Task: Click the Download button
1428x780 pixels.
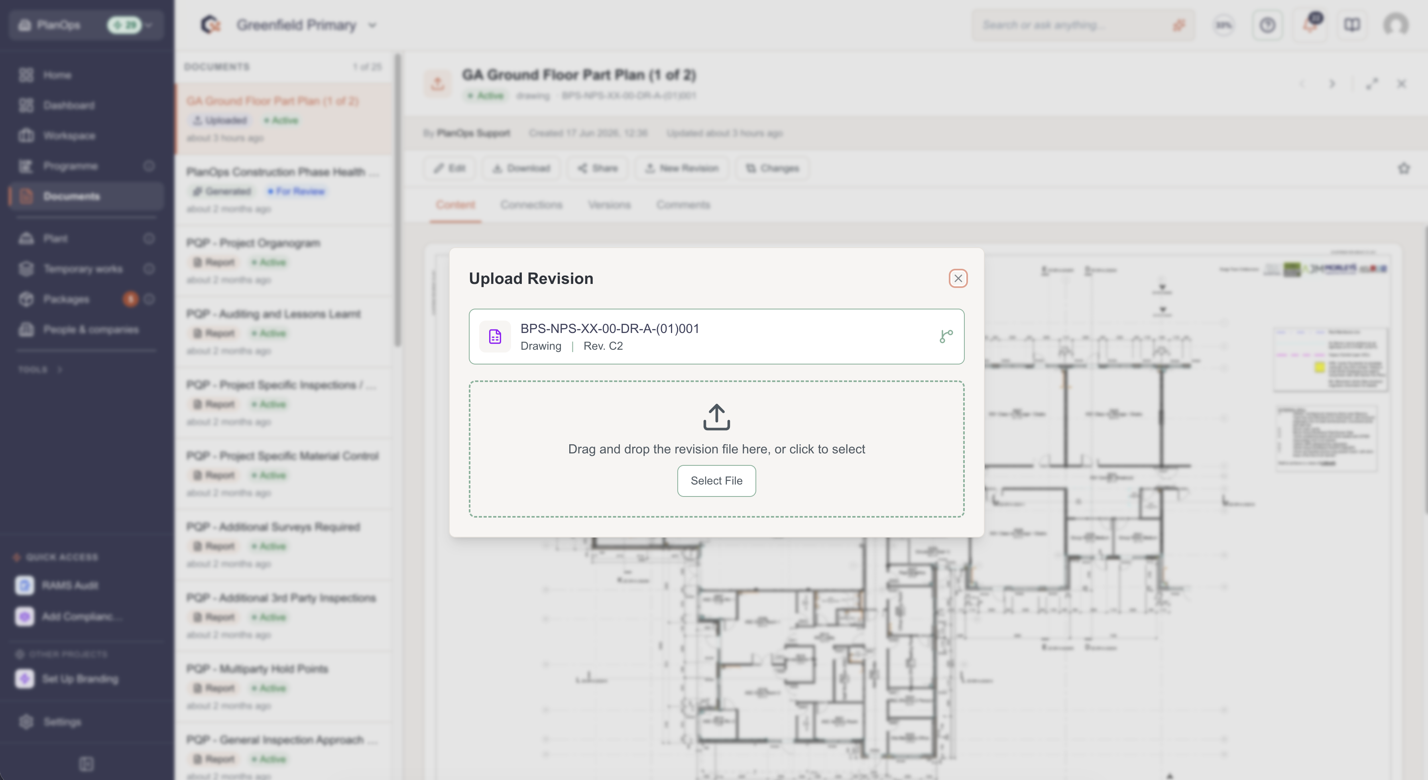Action: (521, 168)
